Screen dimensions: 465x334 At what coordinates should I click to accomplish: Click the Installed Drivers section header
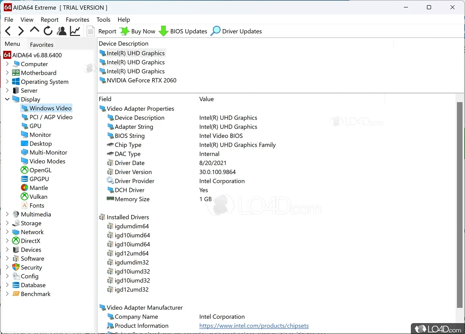[x=124, y=217]
